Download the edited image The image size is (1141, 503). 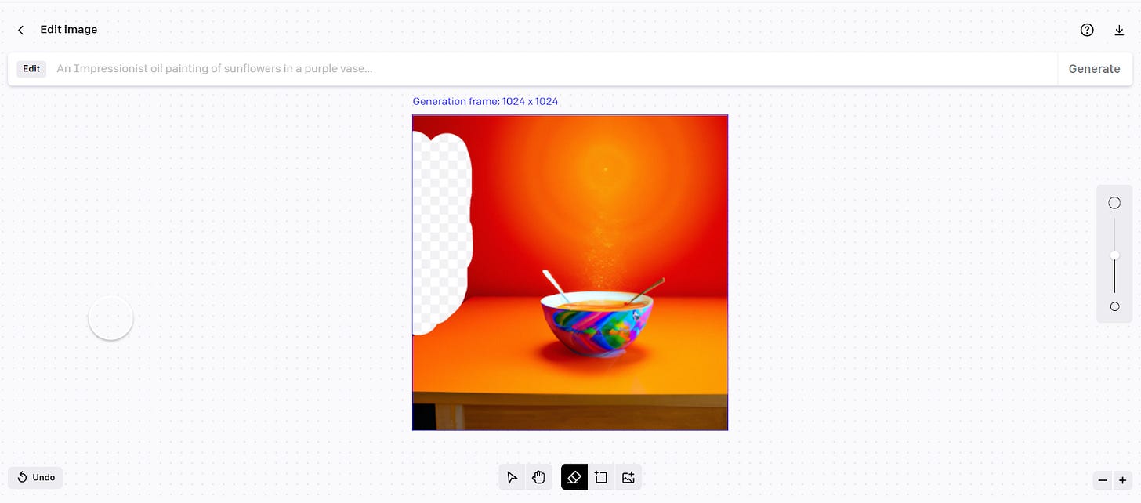click(x=1119, y=30)
